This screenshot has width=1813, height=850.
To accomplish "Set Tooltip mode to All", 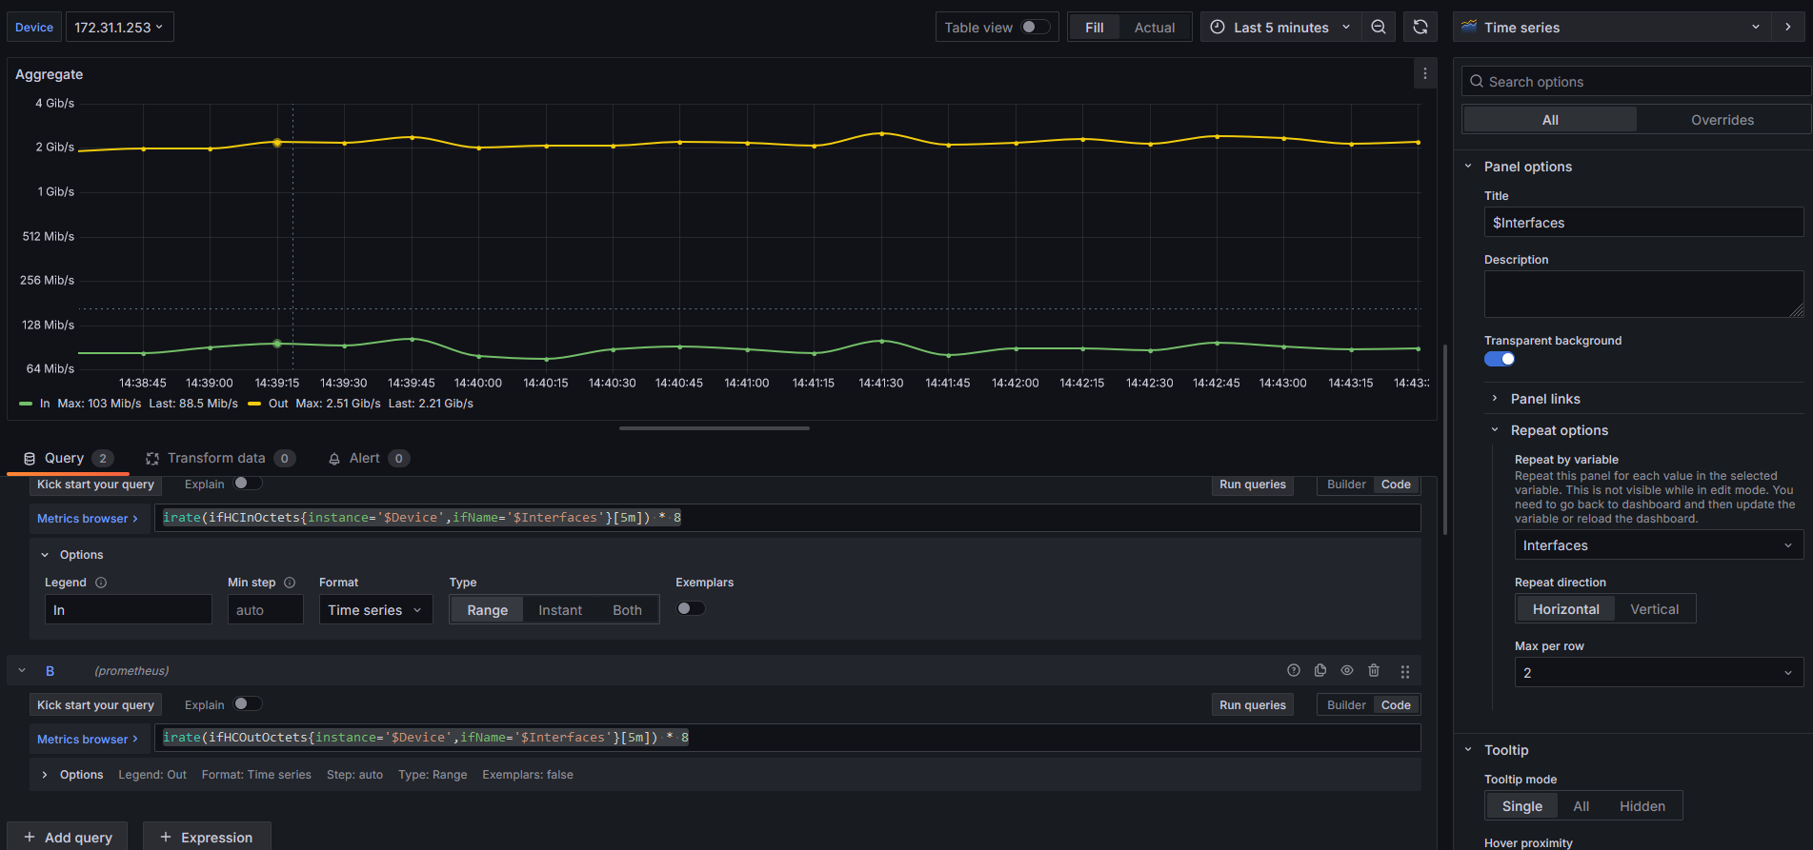I will tap(1581, 806).
